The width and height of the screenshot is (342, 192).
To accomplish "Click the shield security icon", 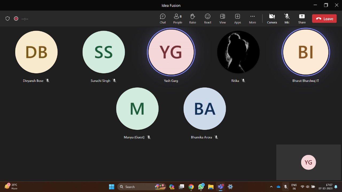I will 7,19.
